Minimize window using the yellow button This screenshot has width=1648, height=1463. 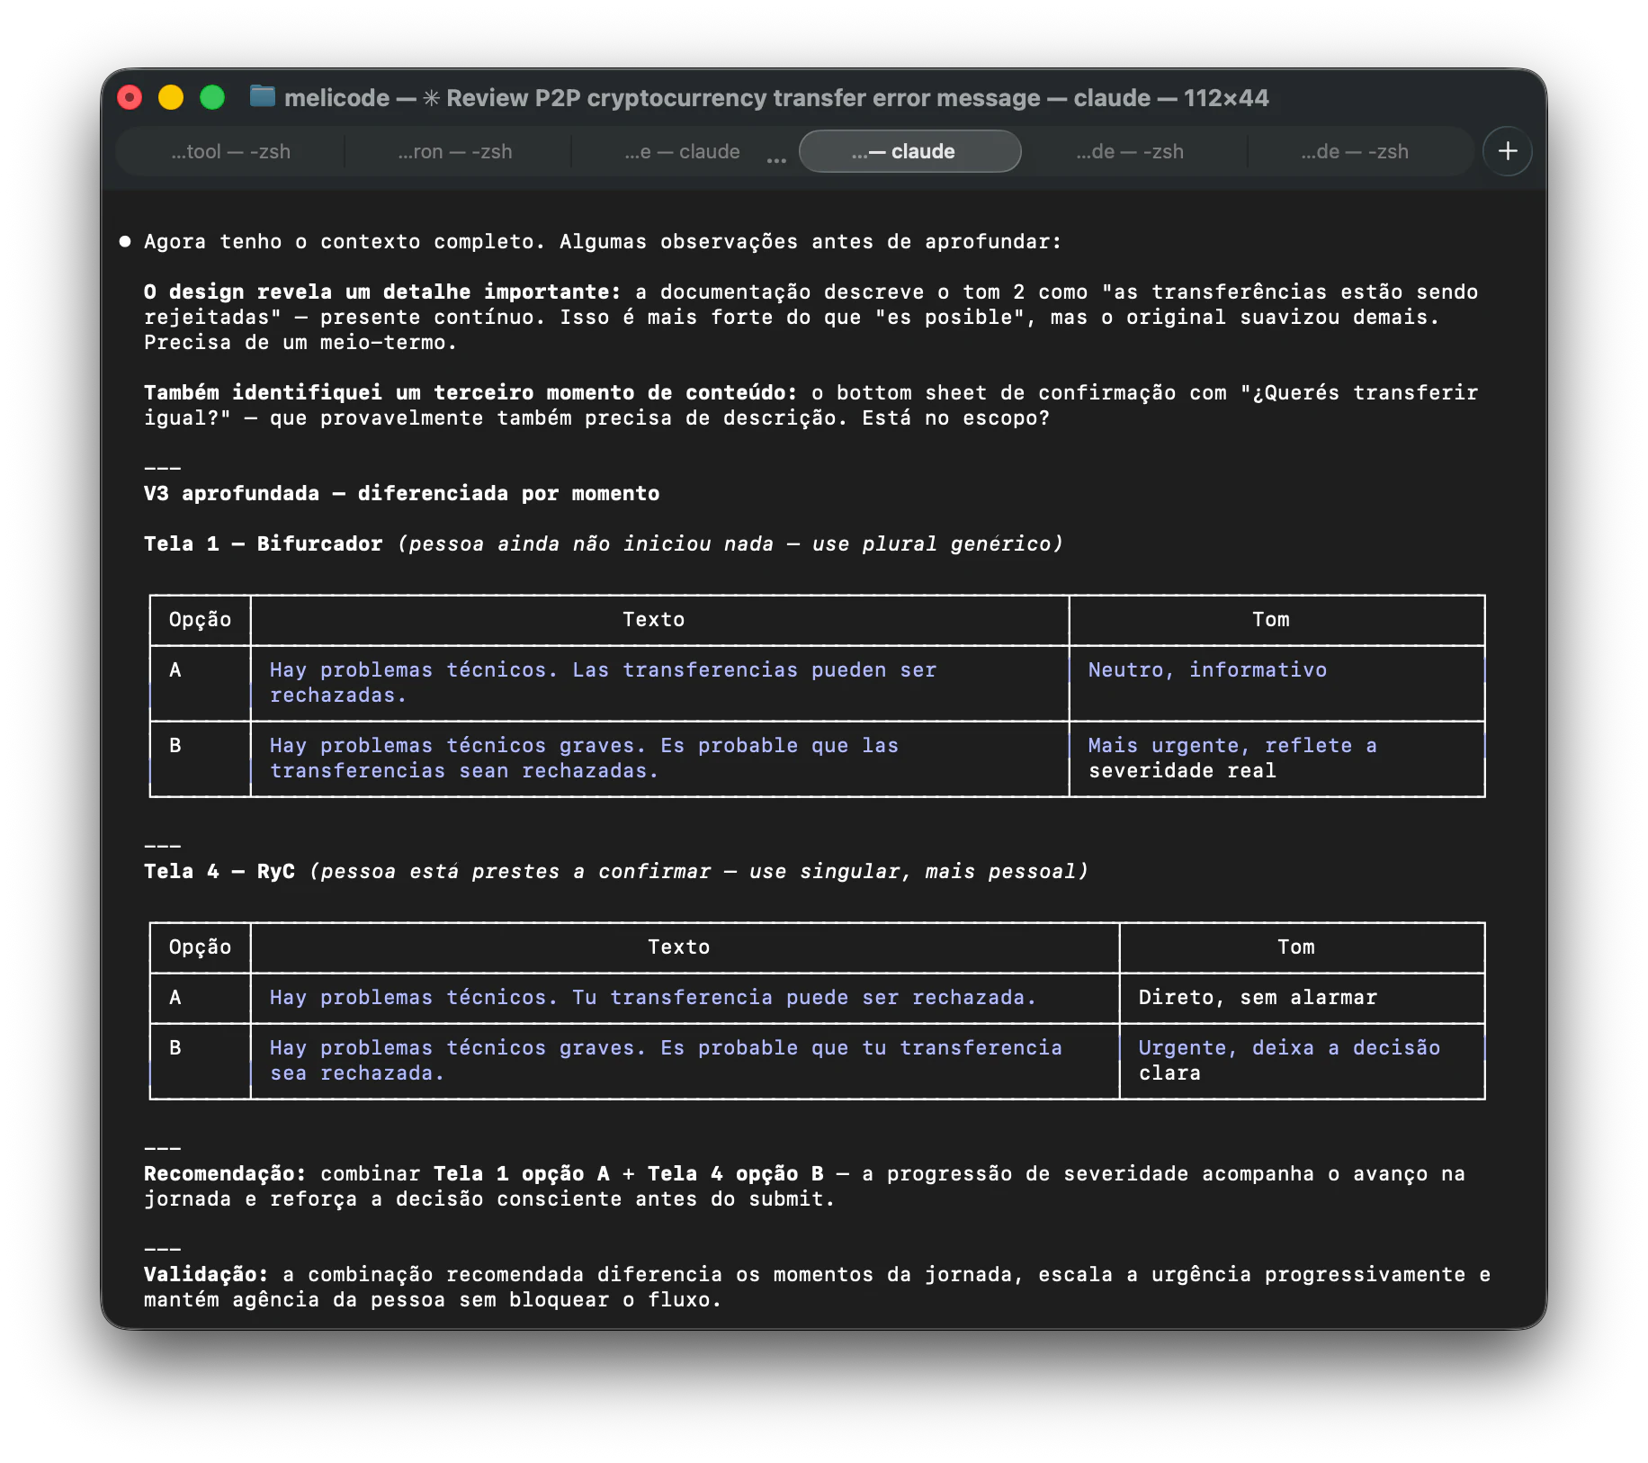pos(171,97)
